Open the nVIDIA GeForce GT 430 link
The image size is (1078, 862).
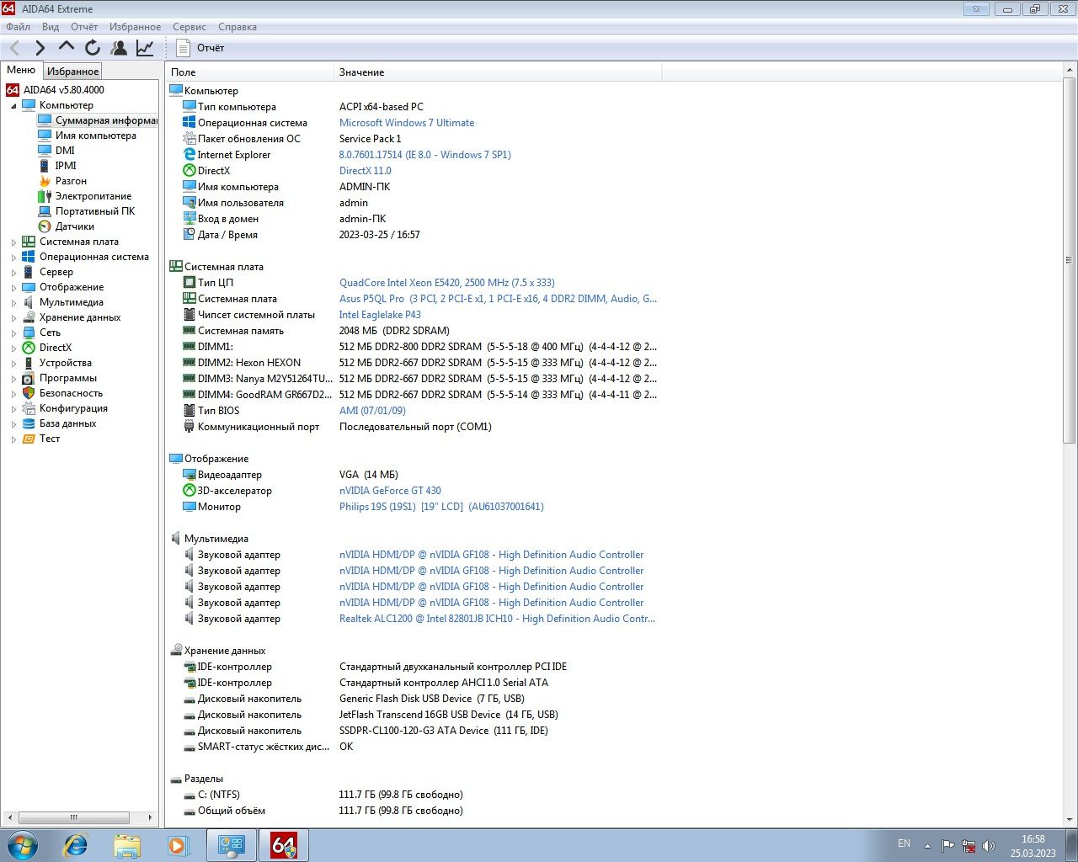tap(390, 491)
